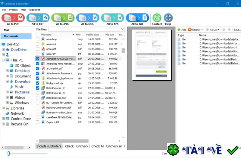Image resolution: width=241 pixels, height=158 pixels.
Task: Click the Libraries folder icon
Action: 7,108
